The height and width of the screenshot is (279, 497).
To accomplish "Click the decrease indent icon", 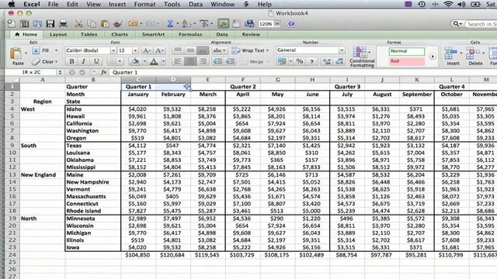I will click(217, 61).
